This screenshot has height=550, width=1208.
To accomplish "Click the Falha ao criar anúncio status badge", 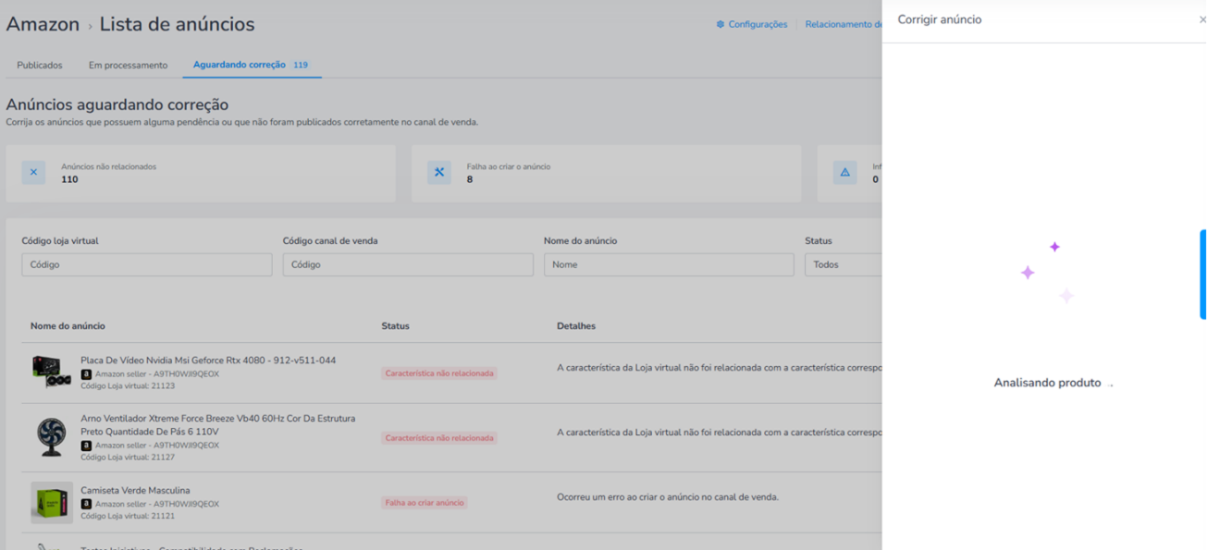I will click(x=425, y=503).
